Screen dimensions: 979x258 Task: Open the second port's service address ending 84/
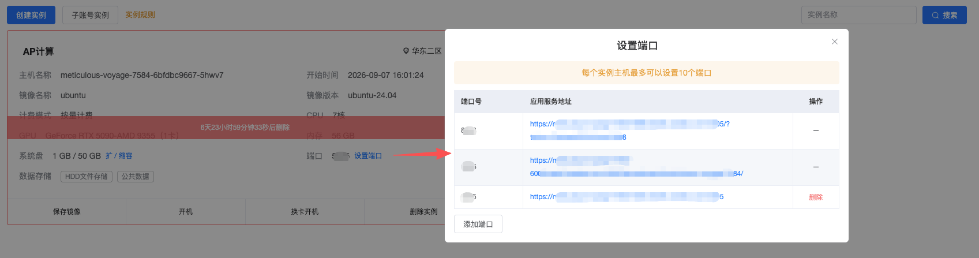[x=636, y=167]
